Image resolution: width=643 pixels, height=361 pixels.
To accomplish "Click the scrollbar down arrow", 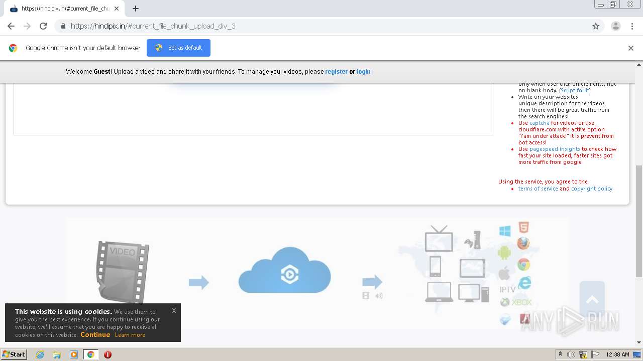I will pyautogui.click(x=639, y=343).
